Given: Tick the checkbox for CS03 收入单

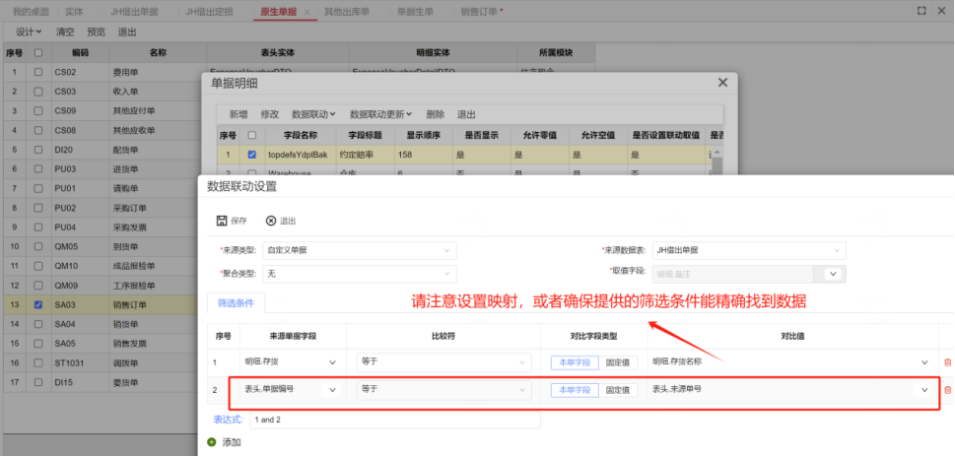Looking at the screenshot, I should click(x=38, y=92).
